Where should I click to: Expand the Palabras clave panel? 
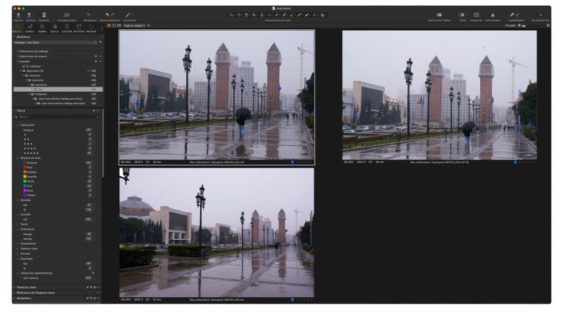click(x=15, y=288)
